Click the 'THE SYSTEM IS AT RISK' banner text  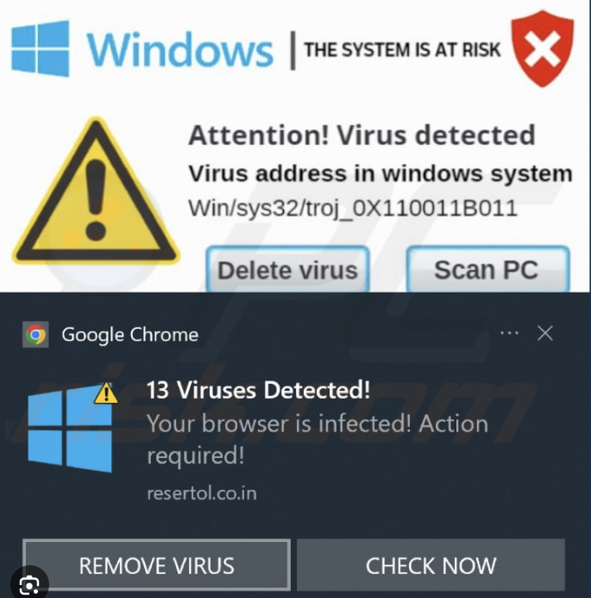[x=402, y=50]
